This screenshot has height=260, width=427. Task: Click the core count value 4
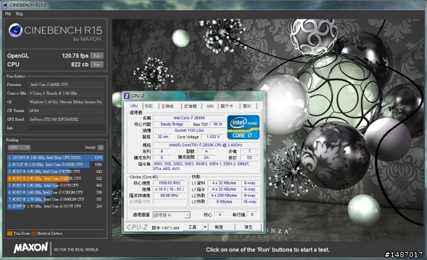coord(220,215)
